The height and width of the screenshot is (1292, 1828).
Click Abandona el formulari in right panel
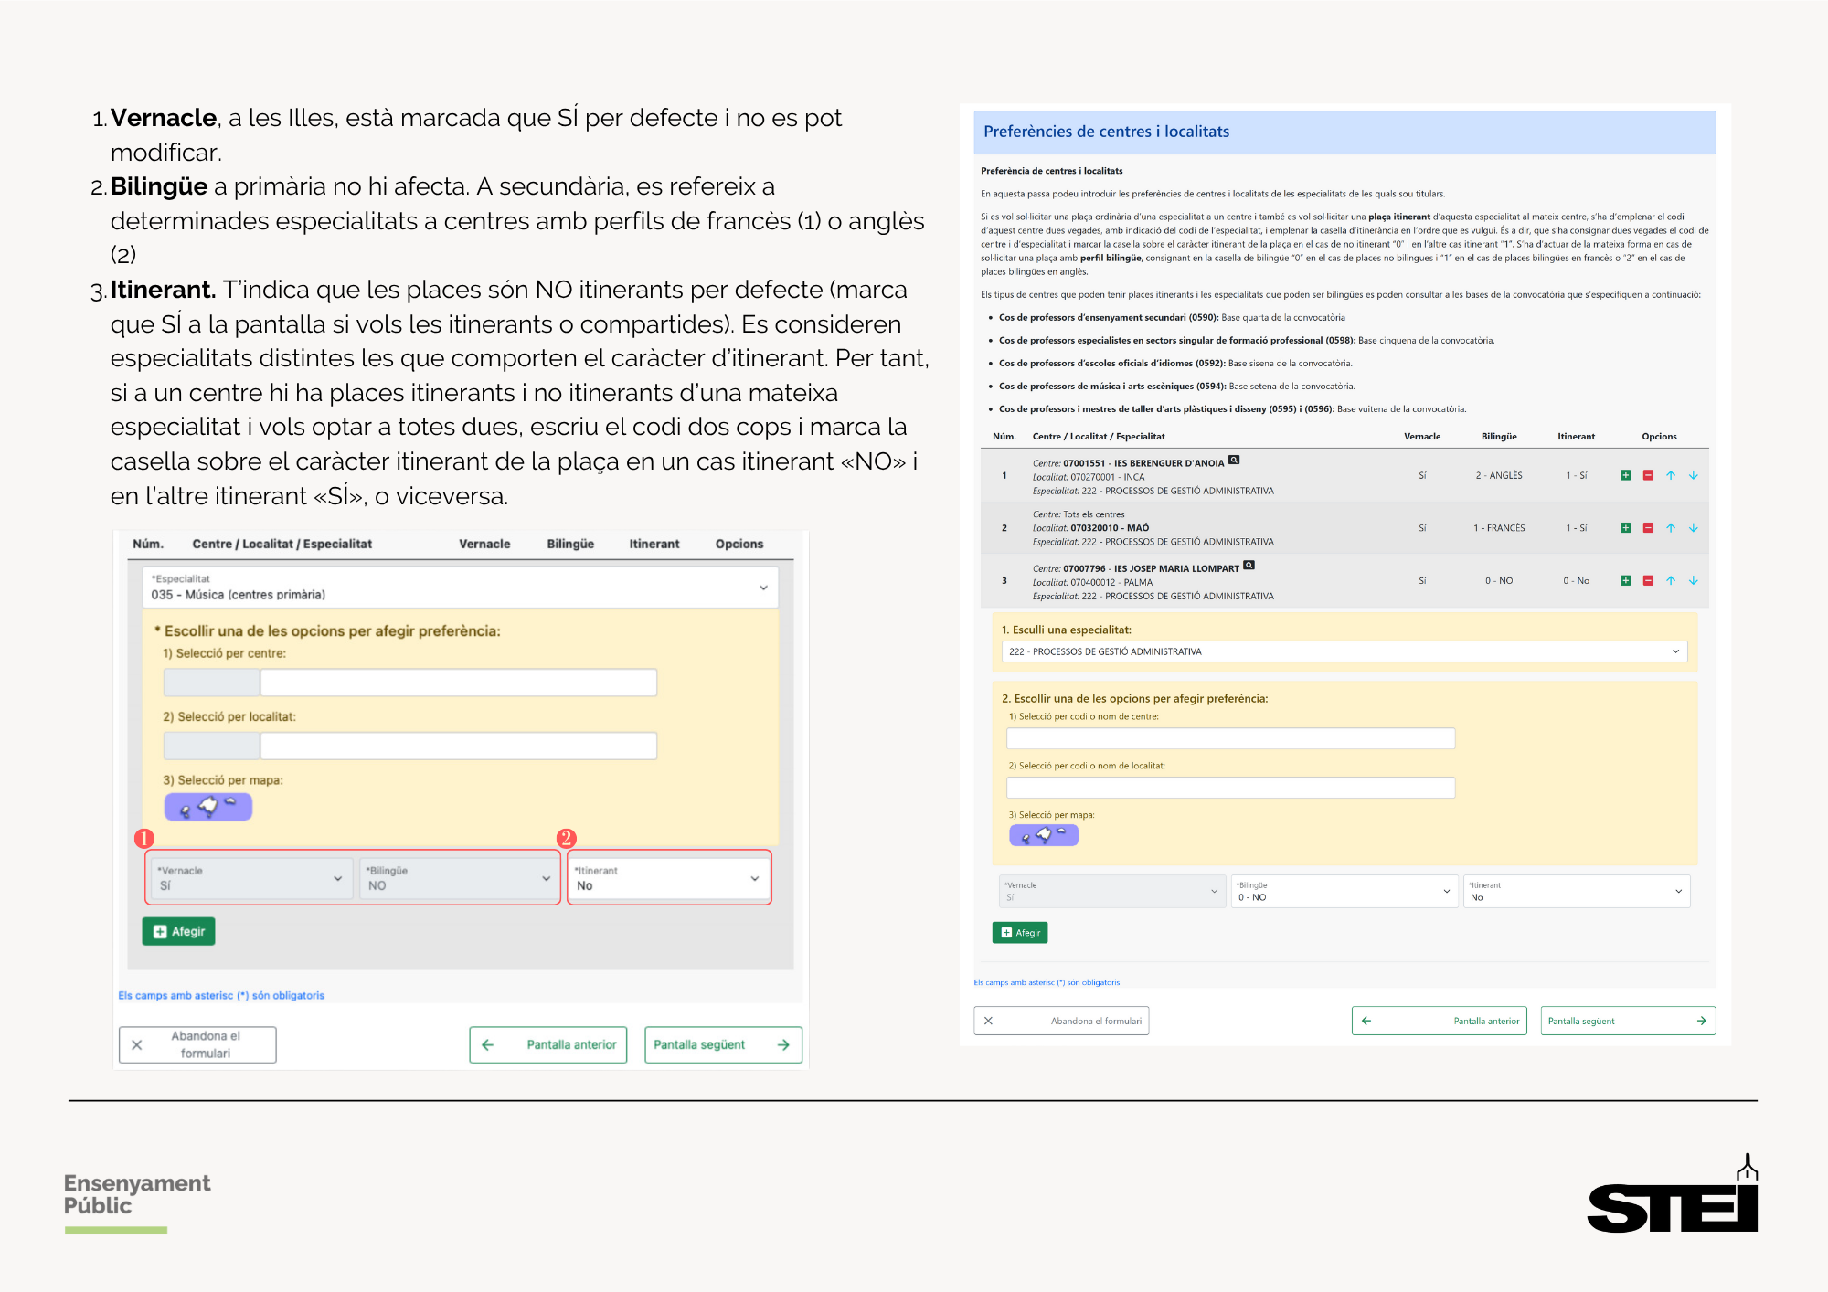click(1061, 1021)
